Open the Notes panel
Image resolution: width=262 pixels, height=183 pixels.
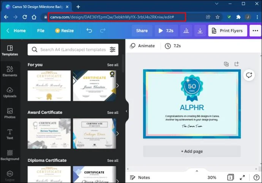(140, 177)
